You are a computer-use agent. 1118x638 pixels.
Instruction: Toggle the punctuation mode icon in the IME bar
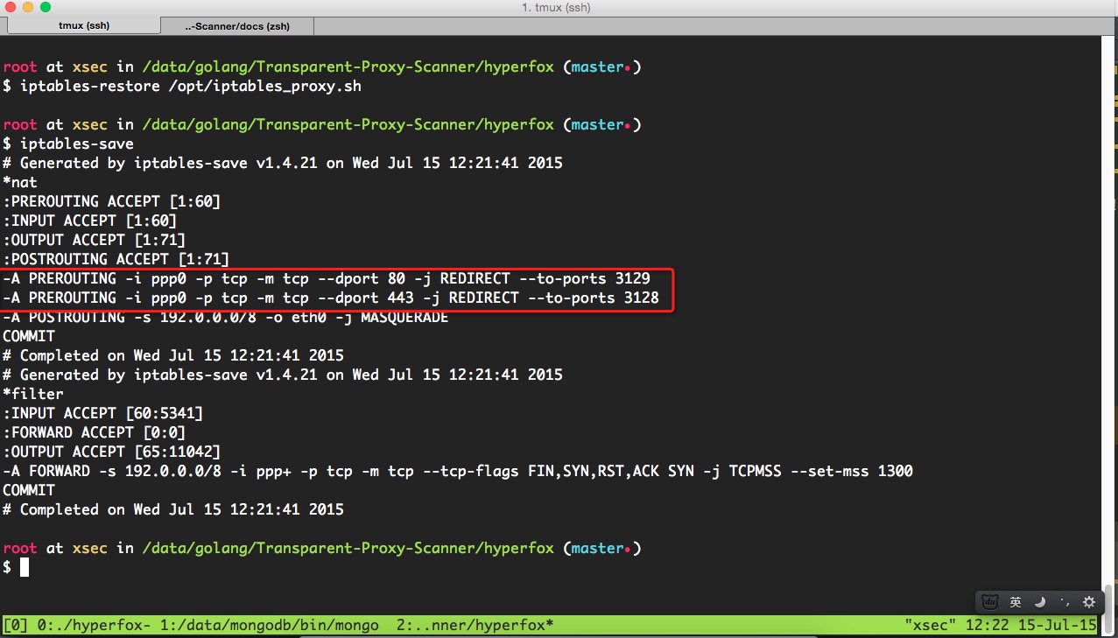(1065, 602)
